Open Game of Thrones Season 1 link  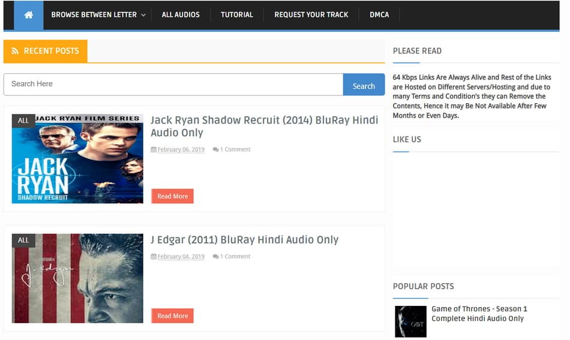point(479,314)
